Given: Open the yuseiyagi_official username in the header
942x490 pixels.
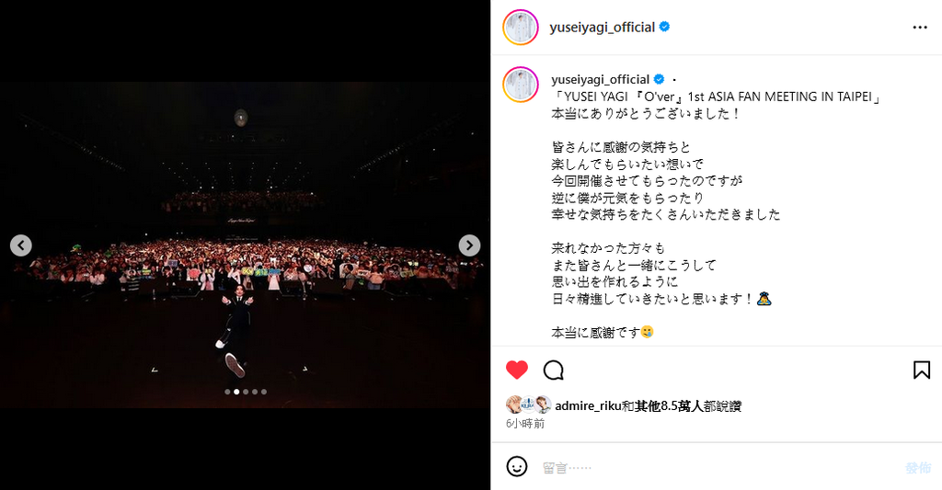Looking at the screenshot, I should click(x=602, y=27).
